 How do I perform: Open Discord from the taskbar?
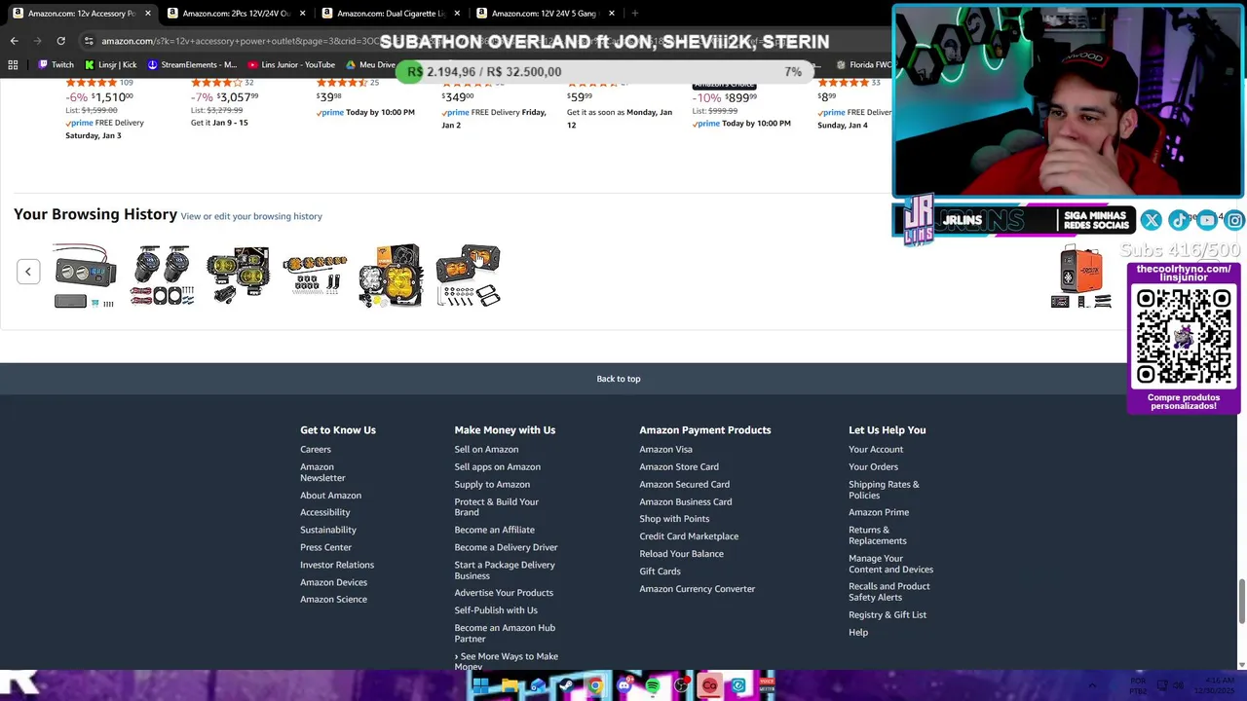[x=623, y=686]
